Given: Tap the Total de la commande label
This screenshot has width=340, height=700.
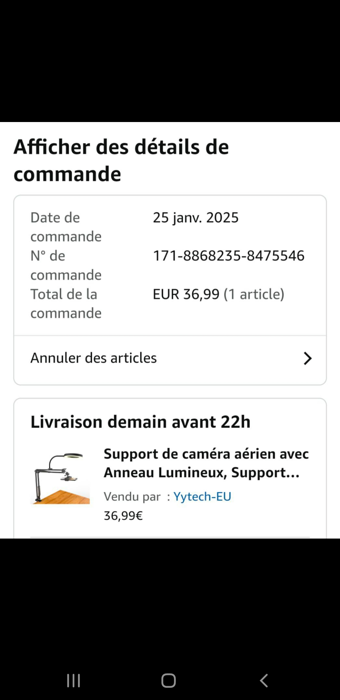Looking at the screenshot, I should (66, 304).
